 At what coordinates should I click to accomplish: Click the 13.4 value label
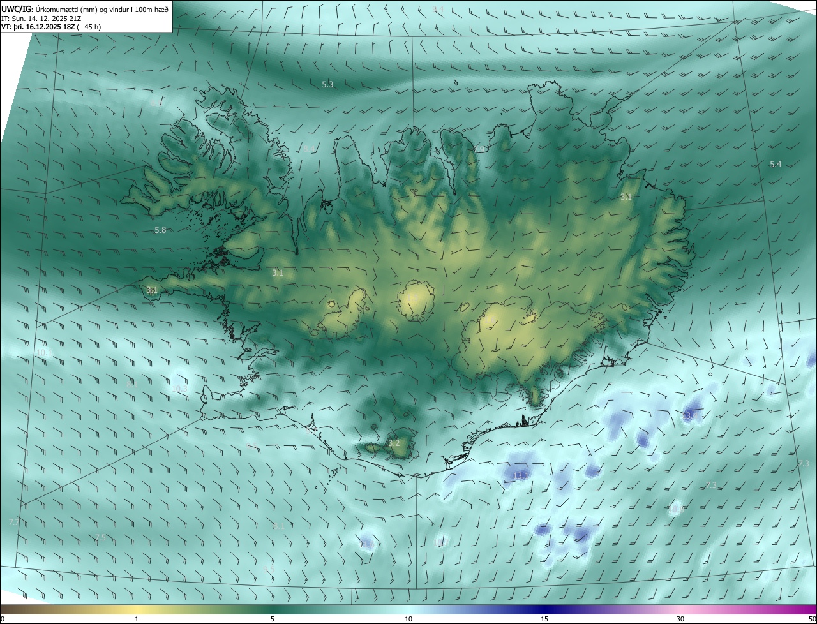click(690, 416)
